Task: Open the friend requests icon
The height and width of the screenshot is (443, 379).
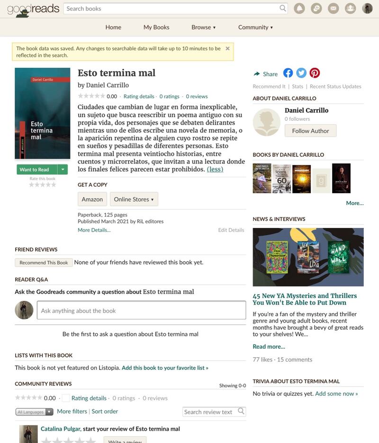Action: [350, 9]
